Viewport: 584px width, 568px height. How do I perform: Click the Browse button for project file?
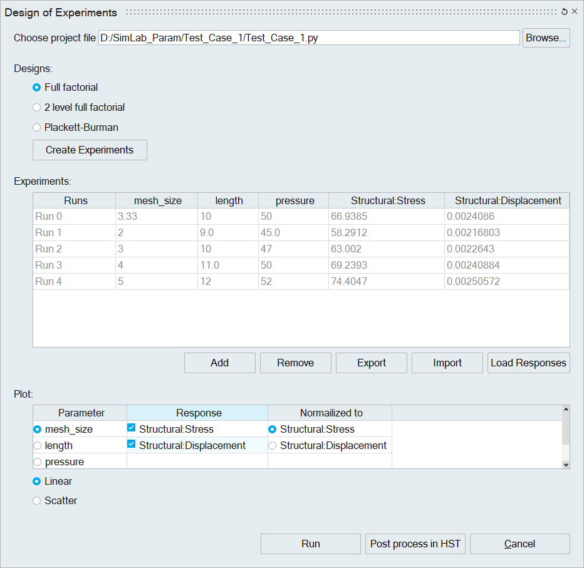point(546,38)
